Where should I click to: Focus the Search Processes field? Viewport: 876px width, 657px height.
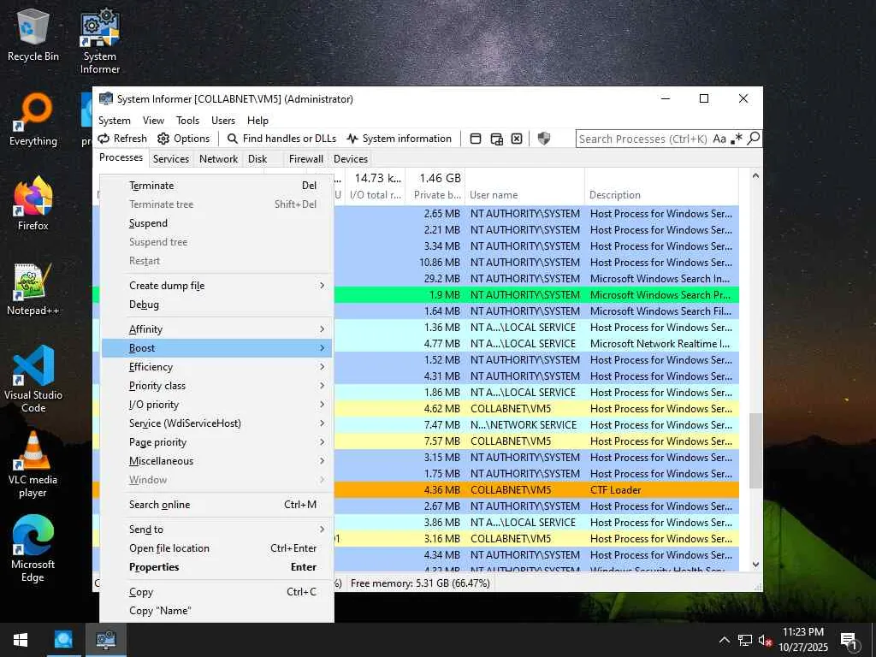point(642,139)
